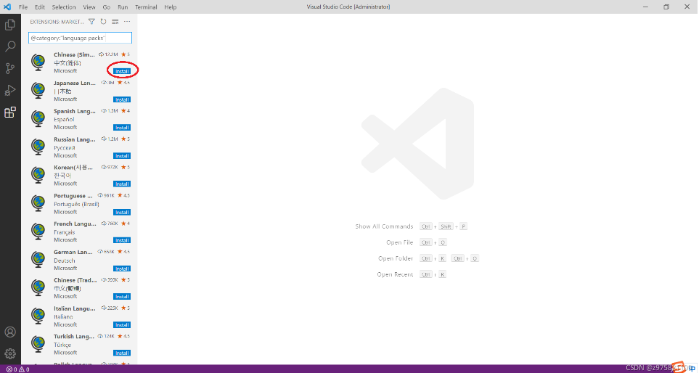Open the Search view in activity bar
The width and height of the screenshot is (699, 373).
tap(10, 46)
